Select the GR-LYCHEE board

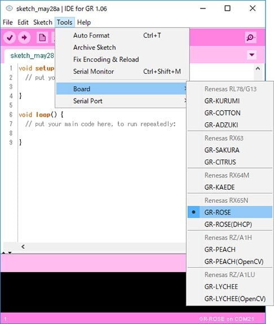click(x=230, y=287)
